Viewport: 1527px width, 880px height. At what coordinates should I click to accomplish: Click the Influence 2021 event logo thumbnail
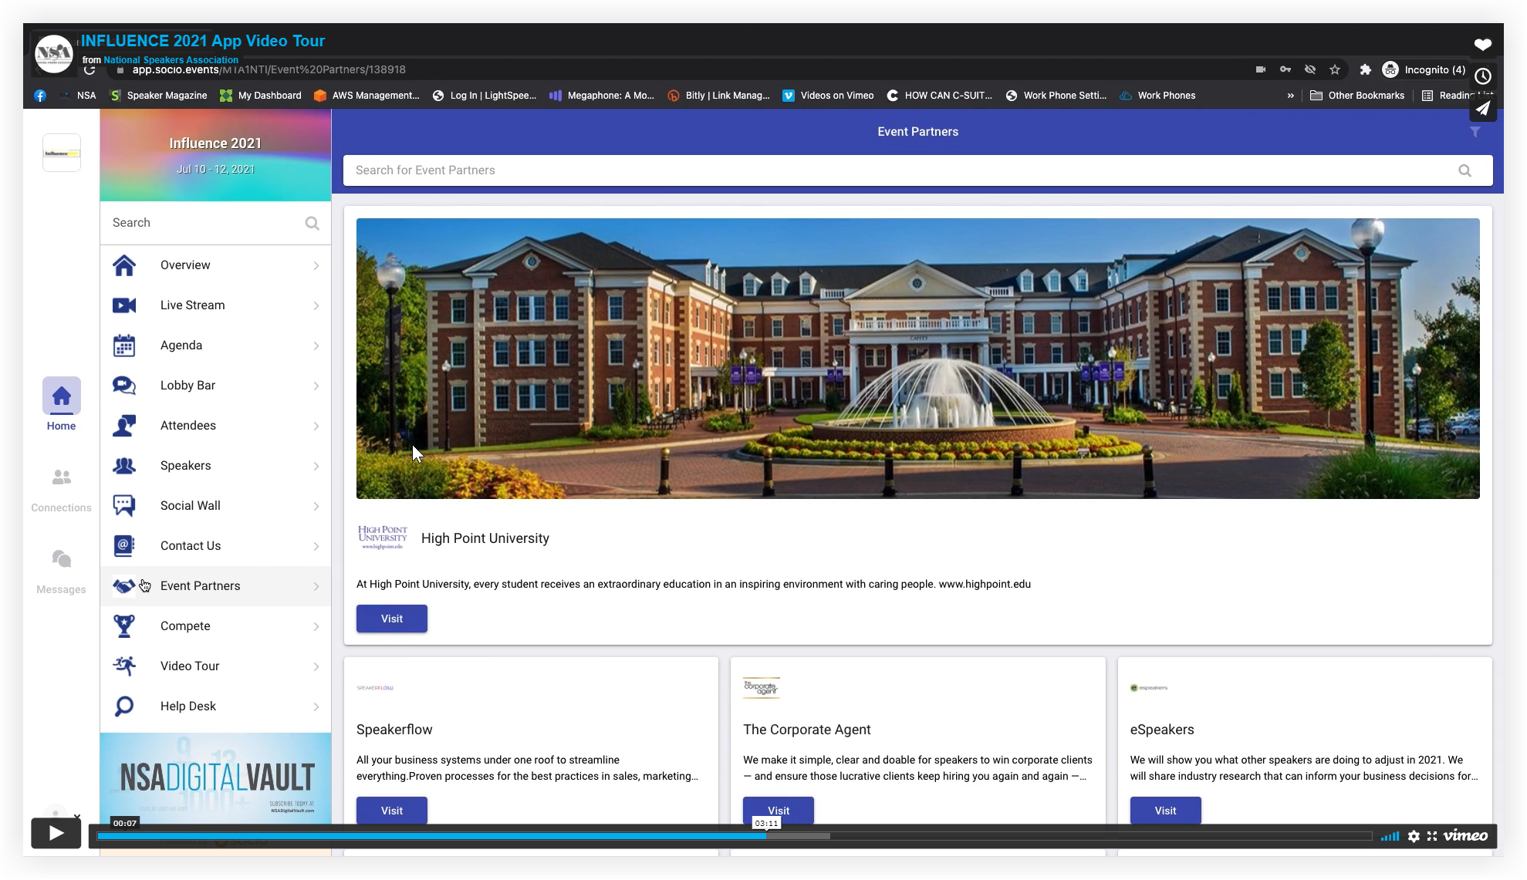[x=62, y=153]
